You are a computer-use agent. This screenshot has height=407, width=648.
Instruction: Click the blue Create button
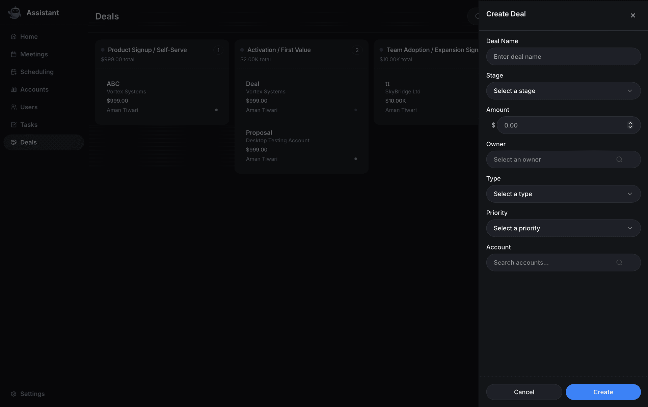click(x=603, y=392)
